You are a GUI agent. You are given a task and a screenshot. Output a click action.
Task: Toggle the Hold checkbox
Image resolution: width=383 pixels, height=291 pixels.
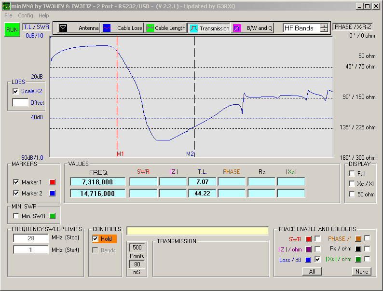pos(95,239)
